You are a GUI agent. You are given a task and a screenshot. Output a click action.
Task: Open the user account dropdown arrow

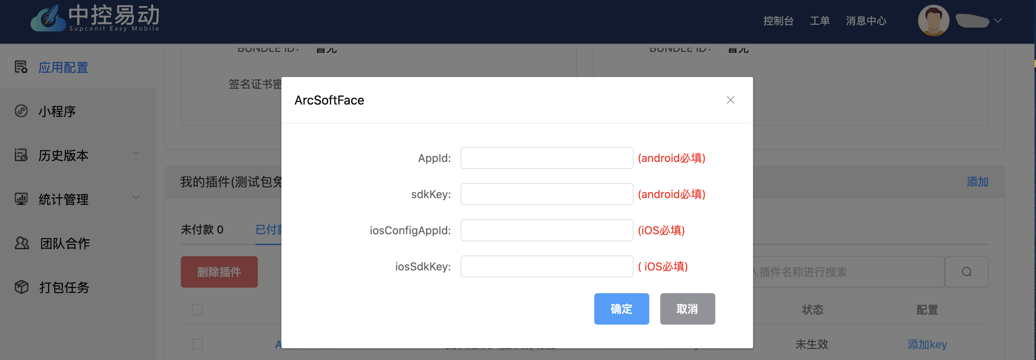(998, 20)
